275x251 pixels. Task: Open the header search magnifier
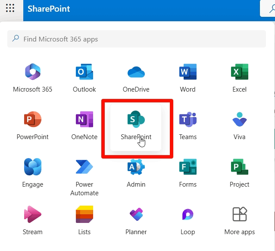coord(272,9)
